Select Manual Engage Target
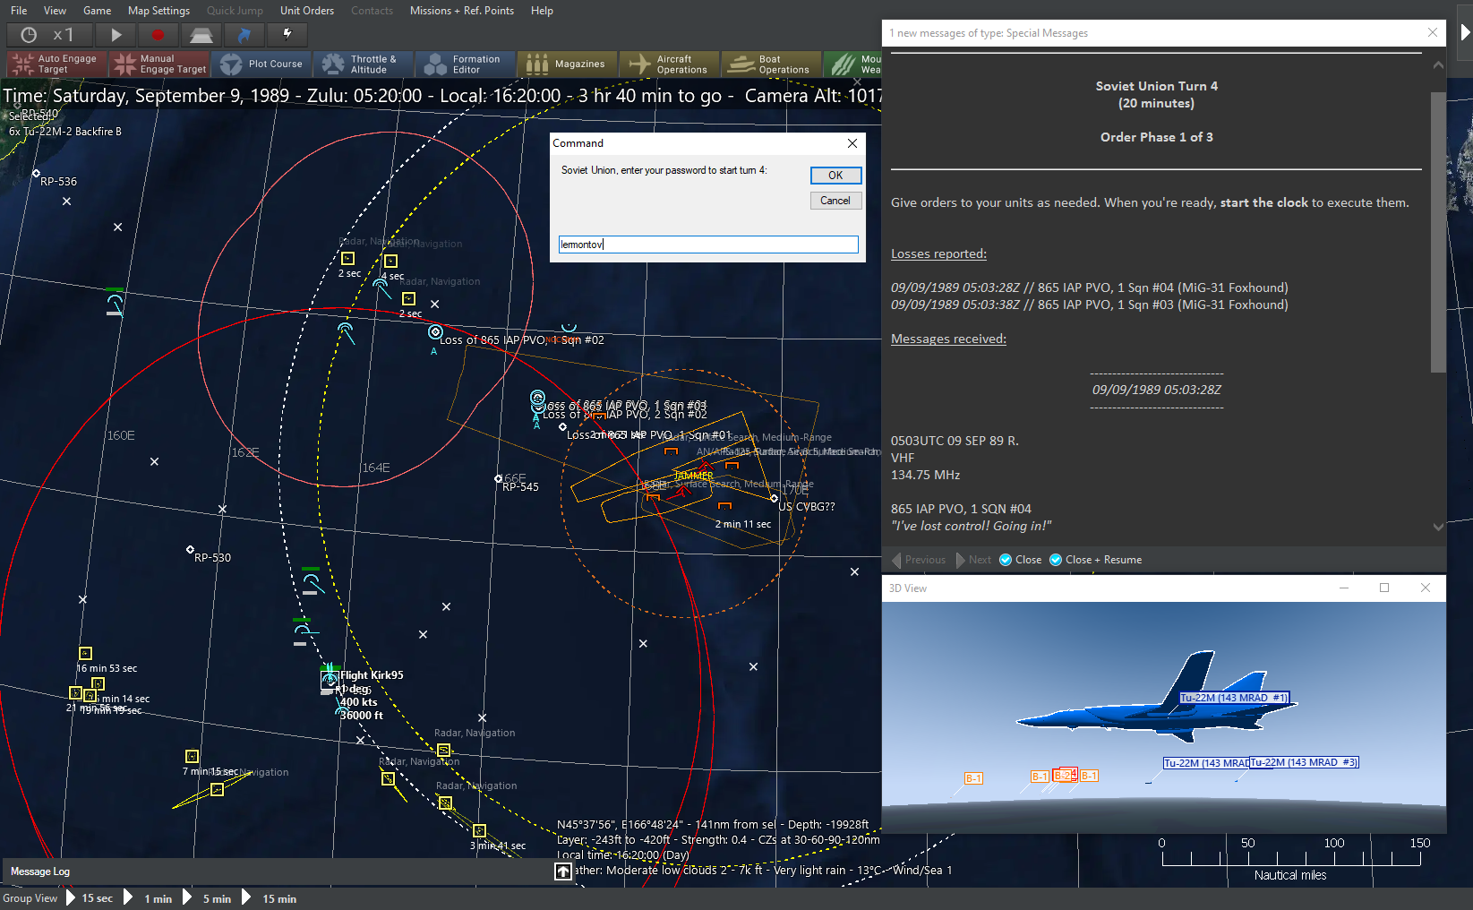Viewport: 1473px width, 910px height. [159, 64]
